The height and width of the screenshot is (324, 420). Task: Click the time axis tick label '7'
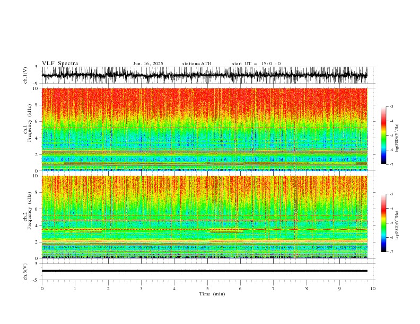274,289
